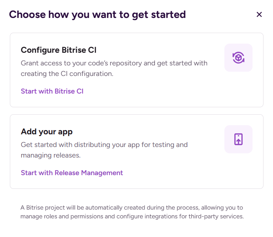273x237 pixels.
Task: Click 'Get started with distributing your app' line
Action: [104, 145]
